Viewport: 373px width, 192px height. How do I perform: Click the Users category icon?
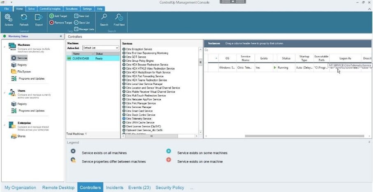coord(12,93)
